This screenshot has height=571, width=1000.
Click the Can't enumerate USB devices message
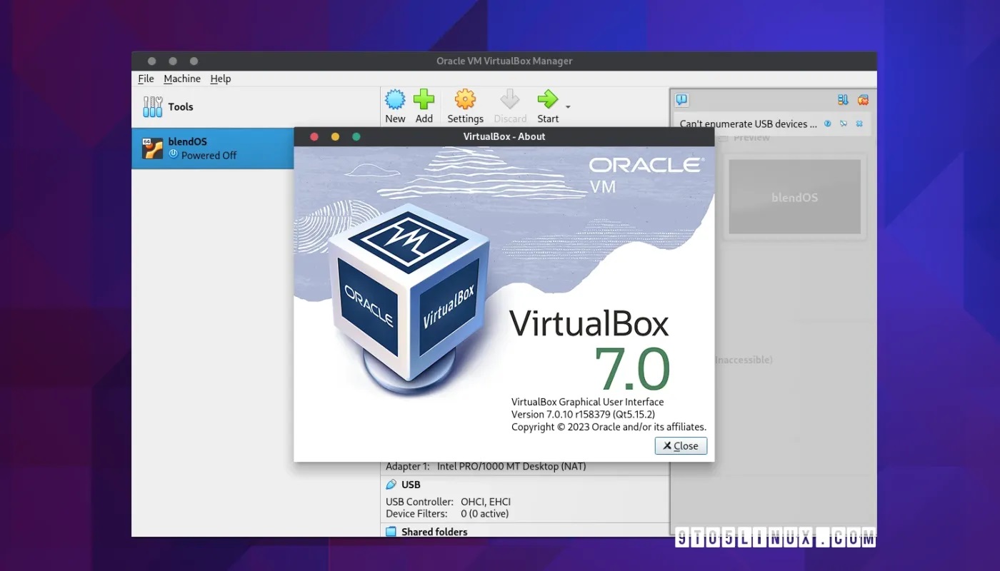(748, 123)
